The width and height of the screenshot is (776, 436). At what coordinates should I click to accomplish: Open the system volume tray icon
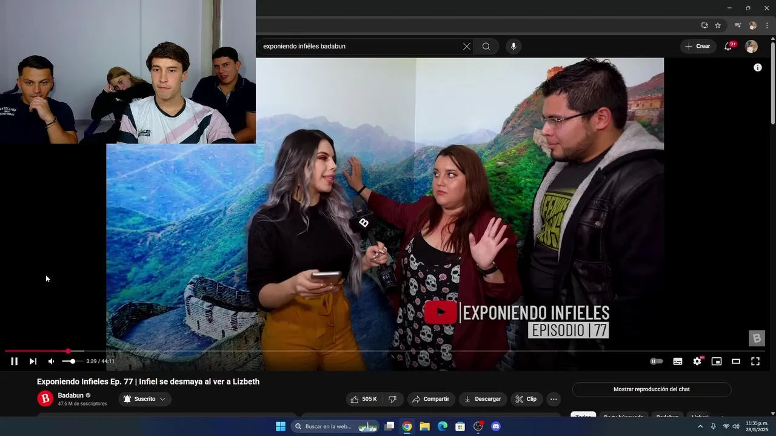pyautogui.click(x=736, y=426)
